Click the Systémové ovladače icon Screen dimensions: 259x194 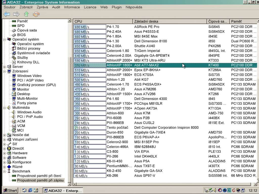[14, 53]
